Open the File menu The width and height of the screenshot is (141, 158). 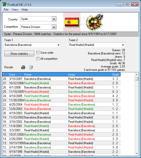click(6, 10)
